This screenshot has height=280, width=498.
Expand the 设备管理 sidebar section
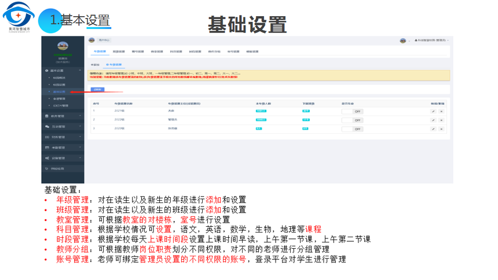point(80,158)
